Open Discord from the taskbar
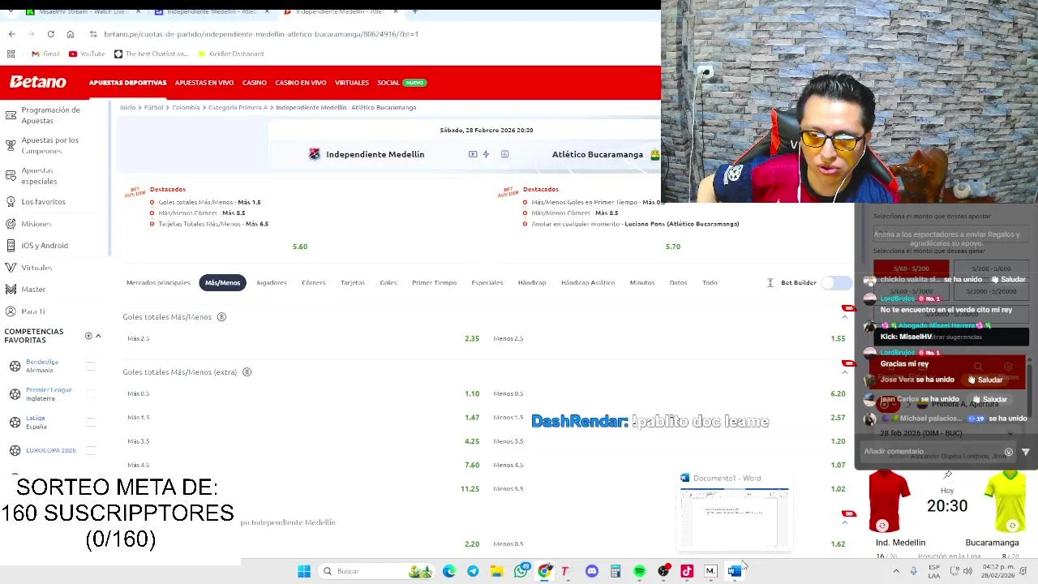The image size is (1038, 584). click(592, 571)
